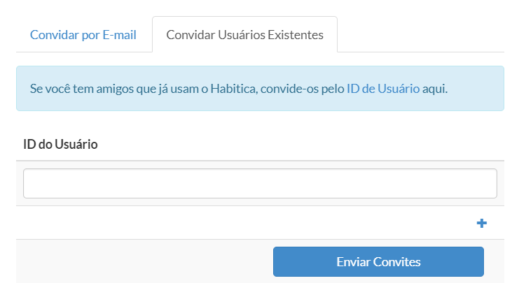The width and height of the screenshot is (505, 283).
Task: Click inside the empty user ID input
Action: point(260,183)
